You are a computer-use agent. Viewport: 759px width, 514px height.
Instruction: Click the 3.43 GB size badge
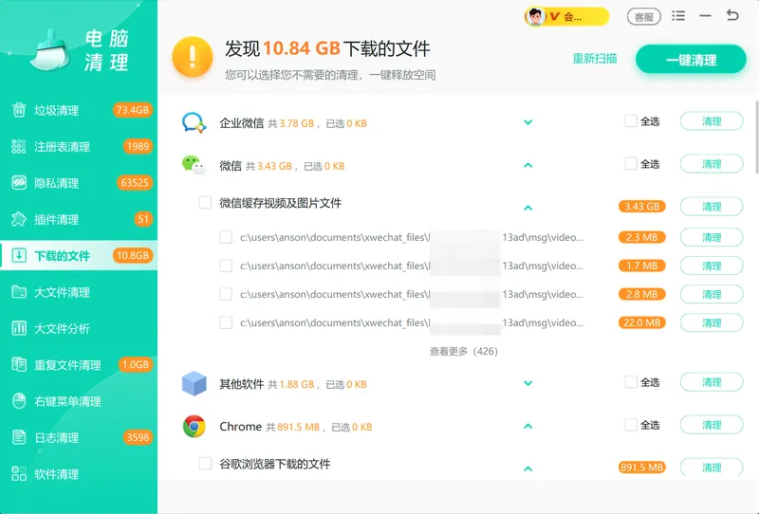coord(642,206)
